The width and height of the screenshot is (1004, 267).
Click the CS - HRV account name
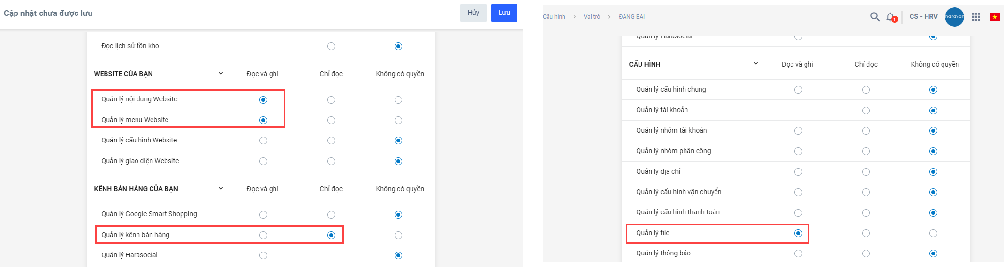923,17
